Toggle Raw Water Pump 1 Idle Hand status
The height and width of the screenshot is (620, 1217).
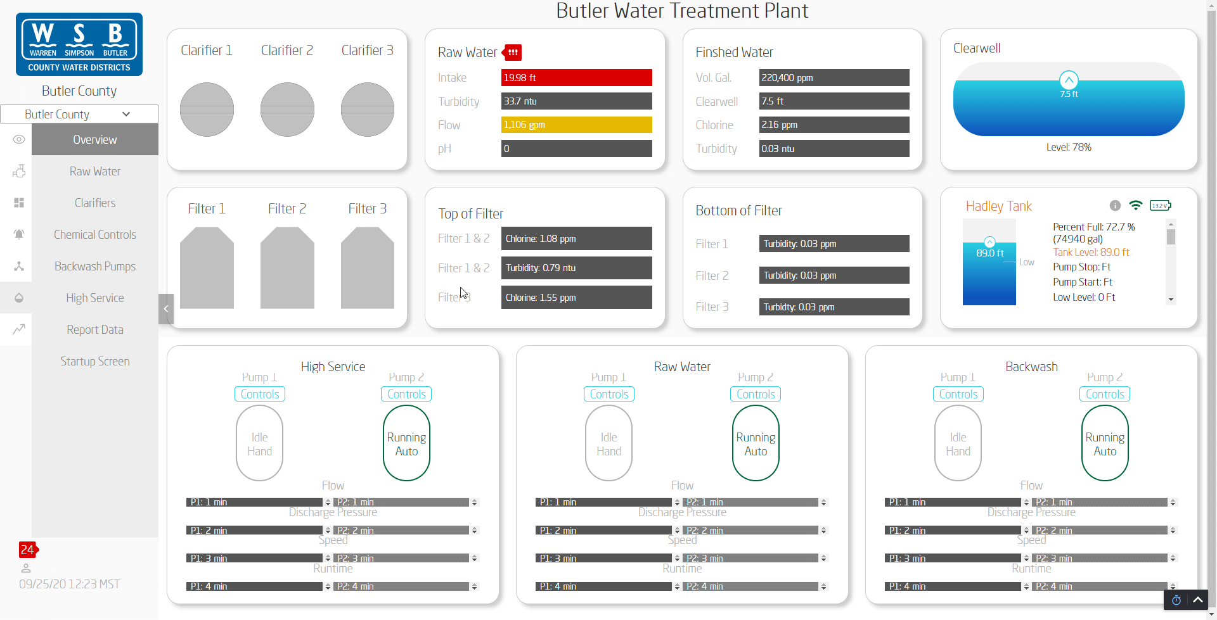pyautogui.click(x=609, y=443)
